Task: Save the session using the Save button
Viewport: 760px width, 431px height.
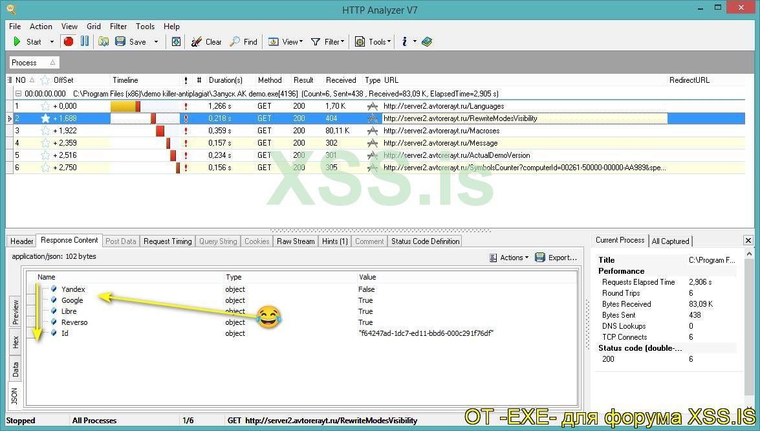Action: point(131,41)
